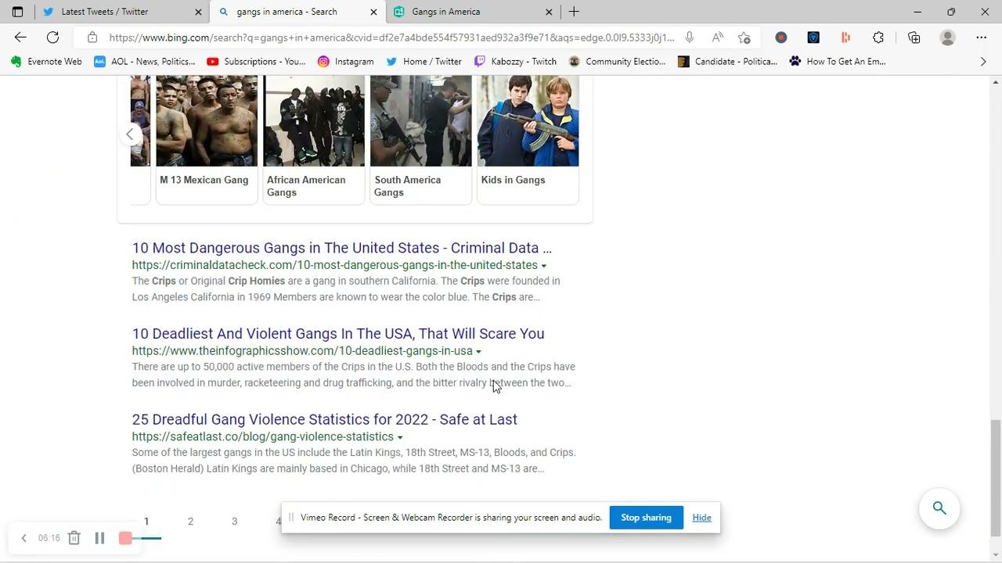This screenshot has width=1002, height=563.
Task: Open South America Gangs image card
Action: [421, 140]
